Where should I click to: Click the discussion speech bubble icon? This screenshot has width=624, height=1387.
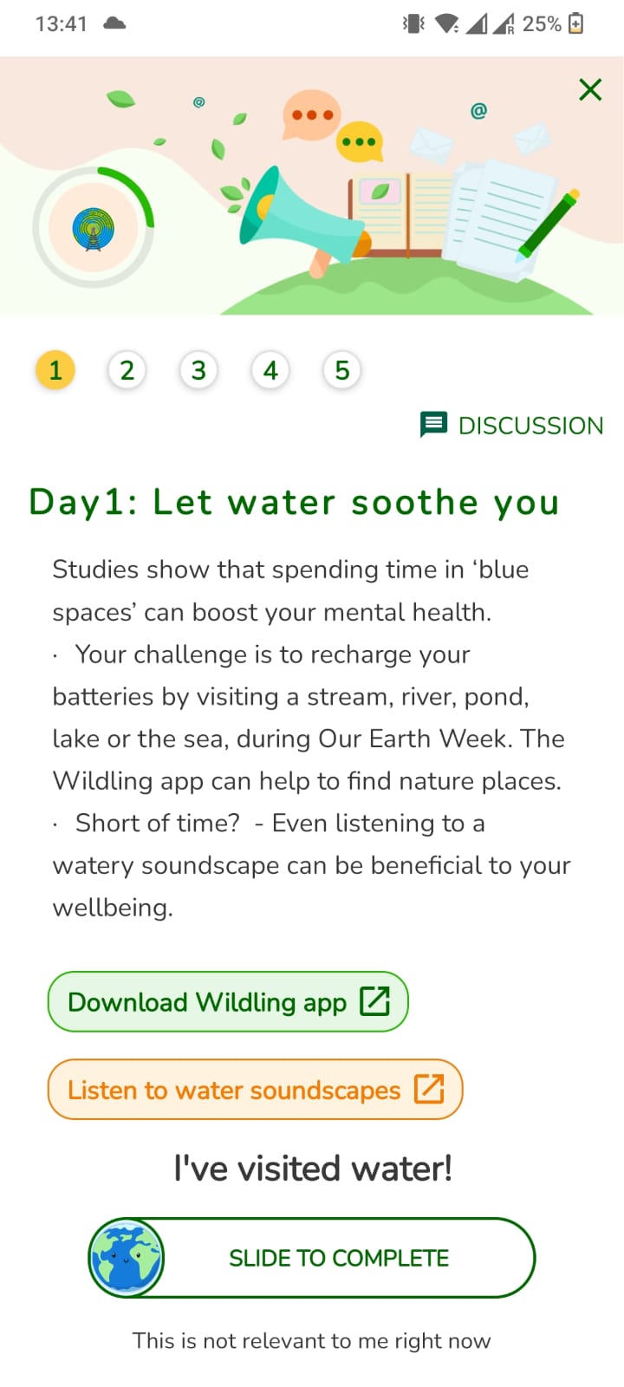[x=433, y=425]
